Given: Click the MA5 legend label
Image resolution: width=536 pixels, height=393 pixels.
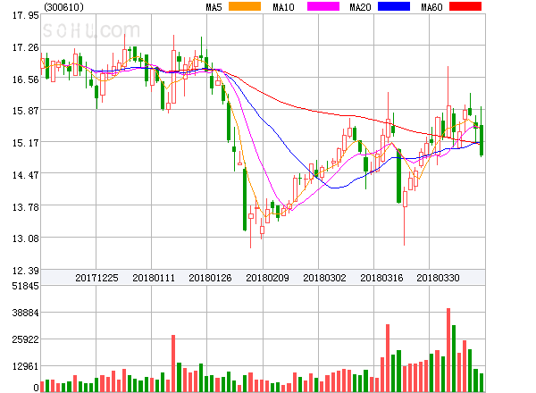Looking at the screenshot, I should point(214,7).
